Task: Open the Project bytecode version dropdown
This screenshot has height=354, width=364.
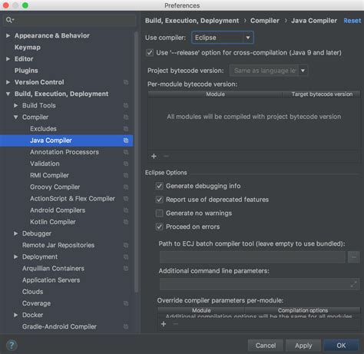Action: (269, 71)
